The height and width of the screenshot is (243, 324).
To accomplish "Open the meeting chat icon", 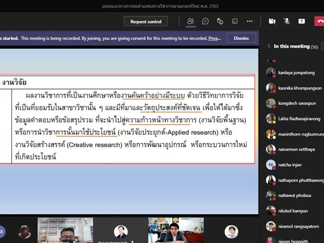I will (205, 21).
